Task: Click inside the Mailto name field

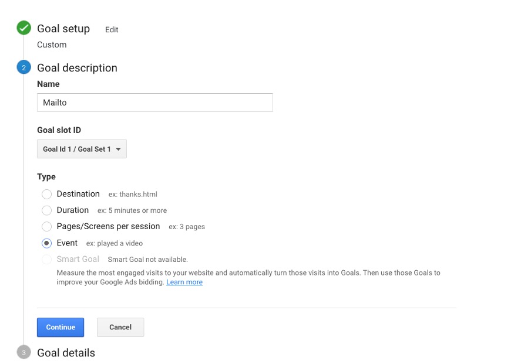Action: tap(154, 102)
